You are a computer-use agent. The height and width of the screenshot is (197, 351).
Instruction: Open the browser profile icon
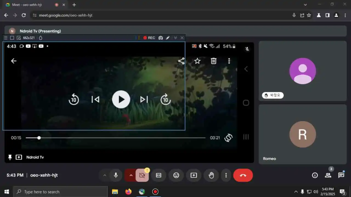click(336, 15)
